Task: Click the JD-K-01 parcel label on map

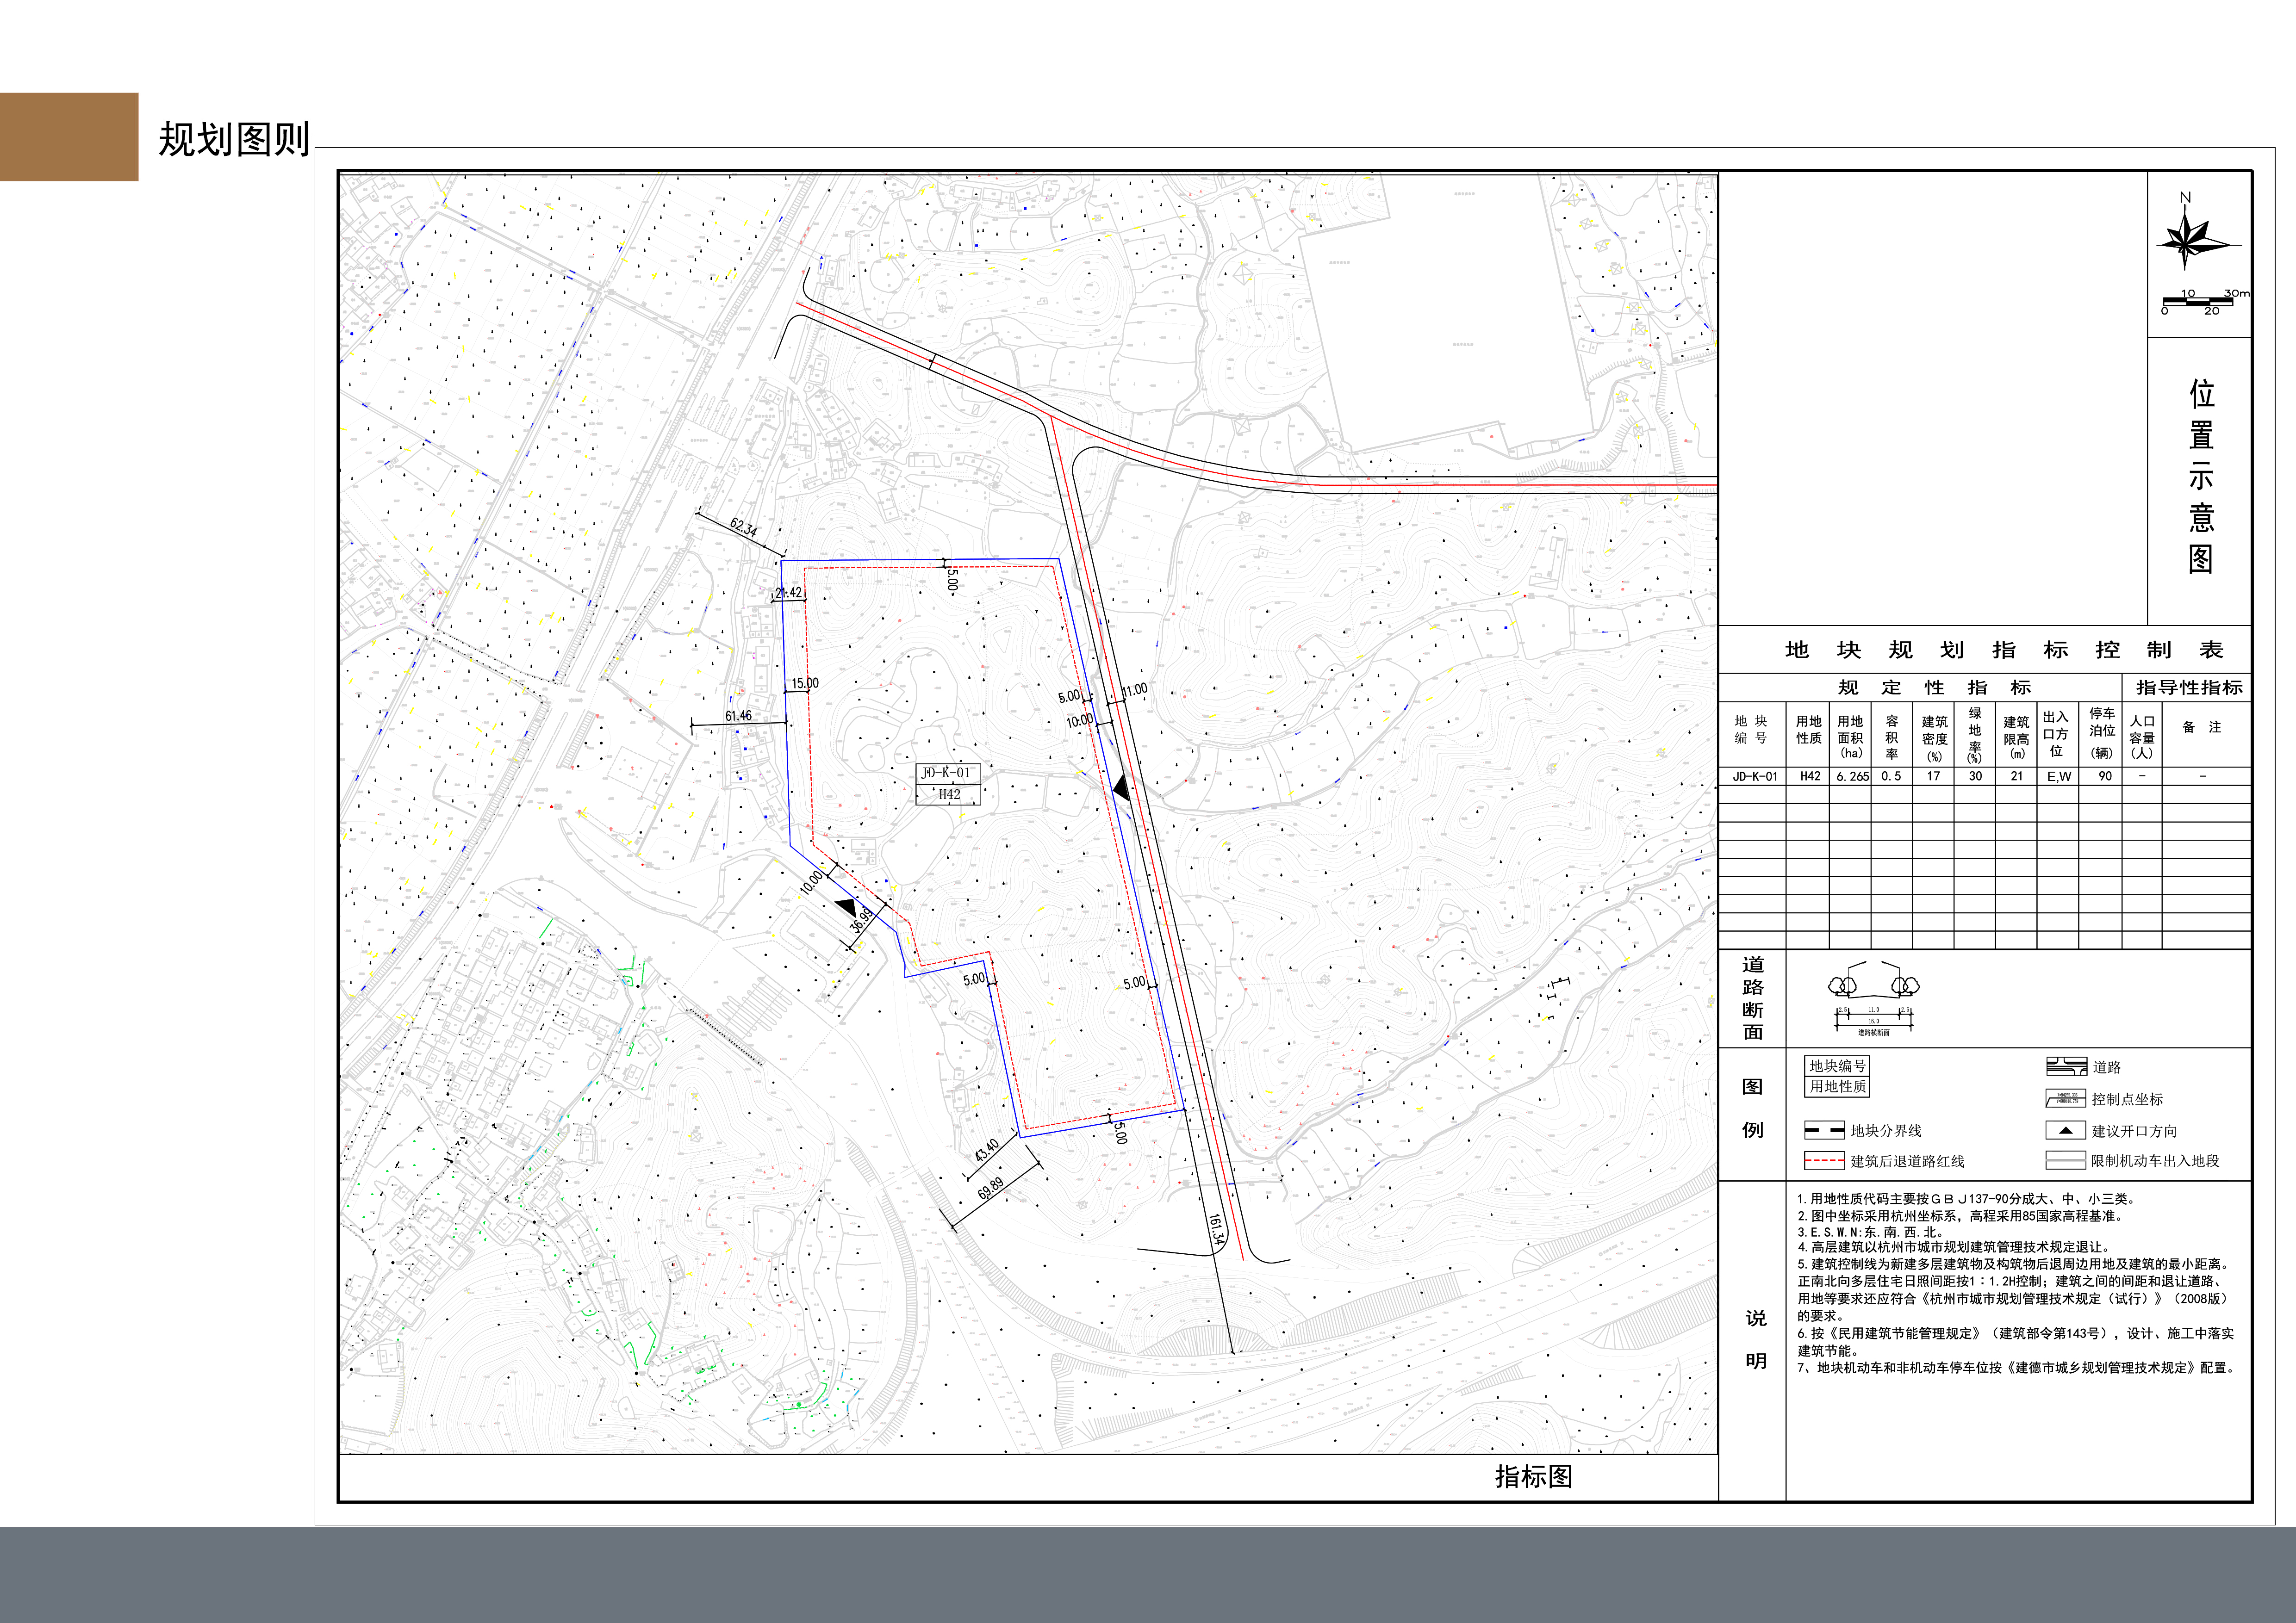Action: [946, 773]
